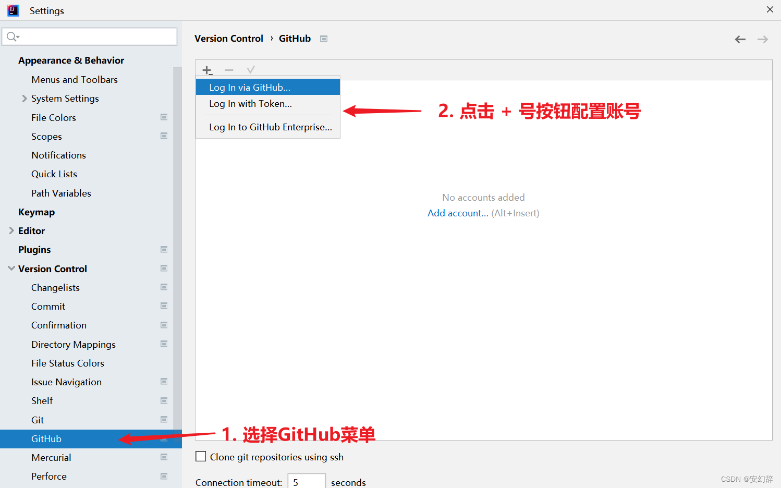The image size is (781, 488).
Task: Click project icon next to Version Control
Action: click(x=164, y=269)
